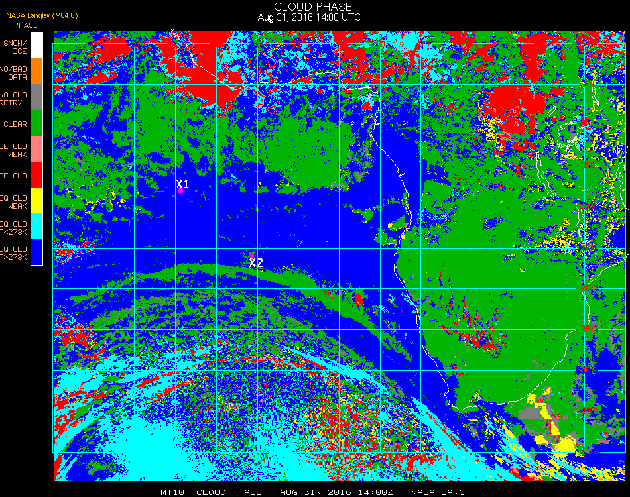This screenshot has height=497, width=630.
Task: Click the green Clear legend swatch
Action: [x=36, y=123]
